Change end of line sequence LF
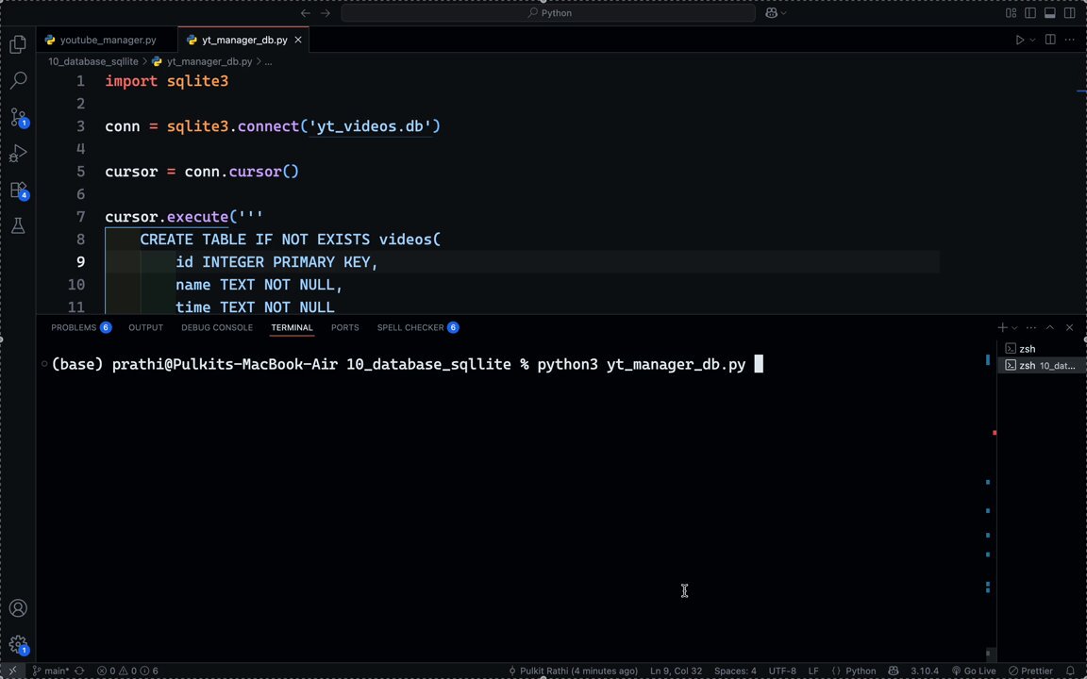The height and width of the screenshot is (679, 1087). coord(813,671)
